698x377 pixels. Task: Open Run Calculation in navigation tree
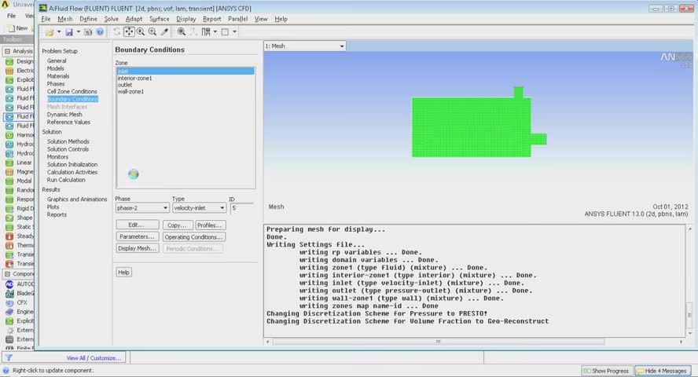point(66,180)
